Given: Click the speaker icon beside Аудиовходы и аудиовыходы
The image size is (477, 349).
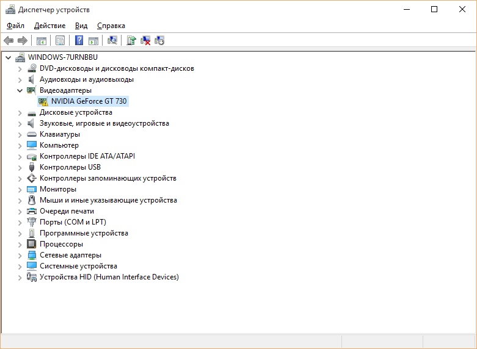Looking at the screenshot, I should coord(31,79).
